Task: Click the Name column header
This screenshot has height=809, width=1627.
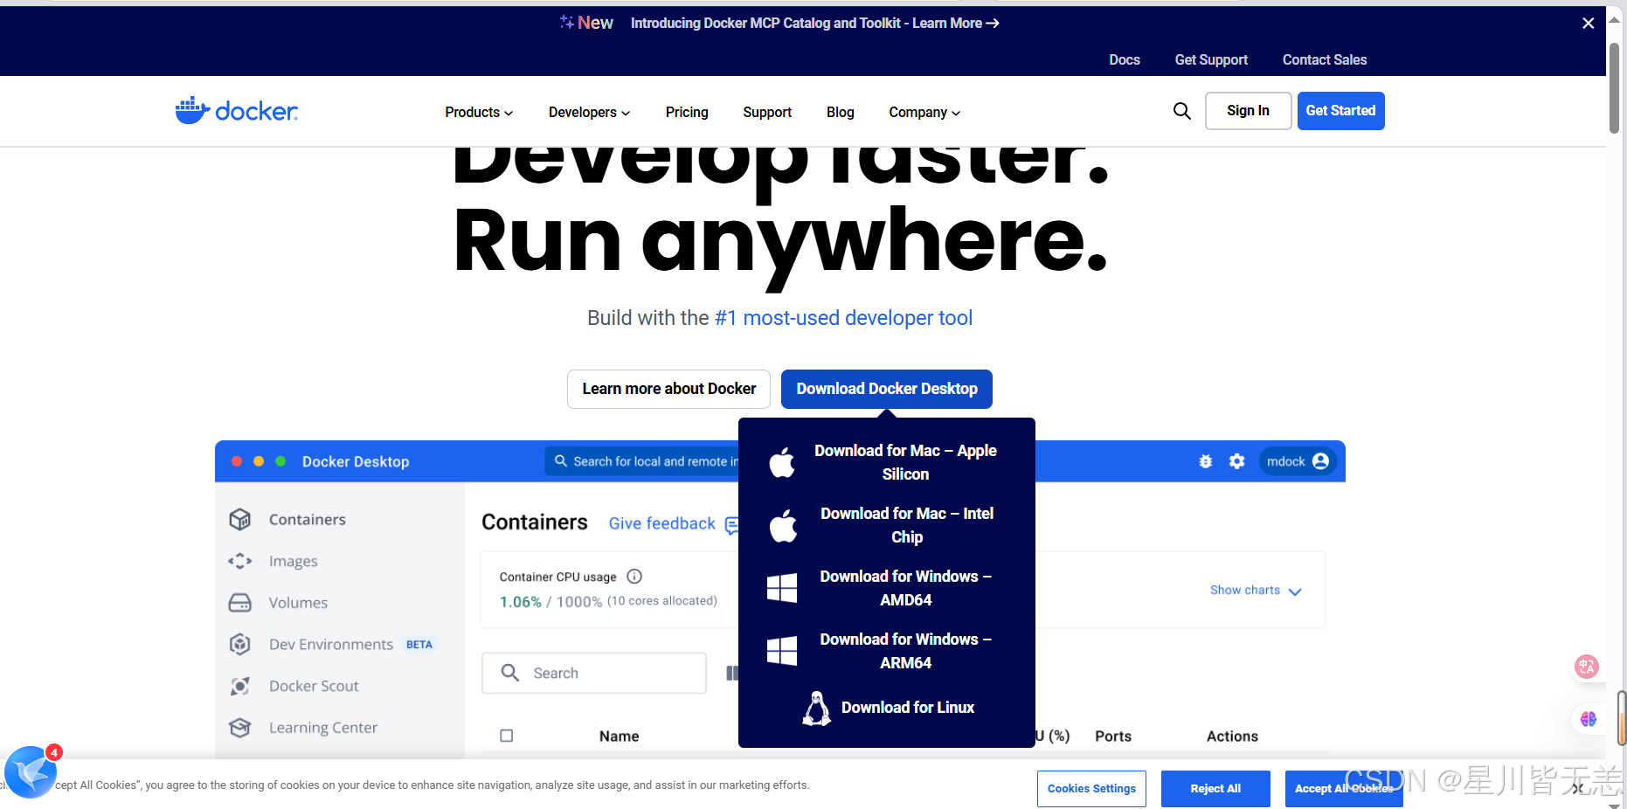Action: pos(619,736)
